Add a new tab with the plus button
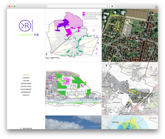 click(156, 7)
